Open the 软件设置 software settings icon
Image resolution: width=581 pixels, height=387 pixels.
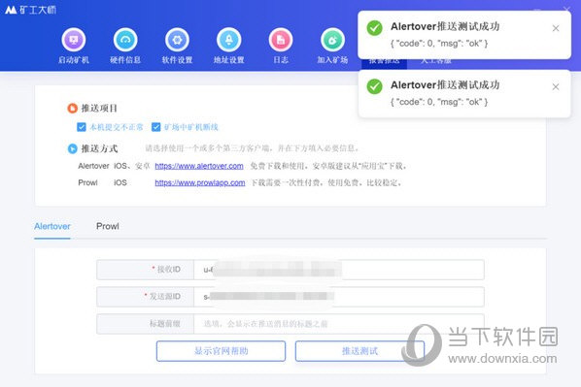click(x=177, y=40)
